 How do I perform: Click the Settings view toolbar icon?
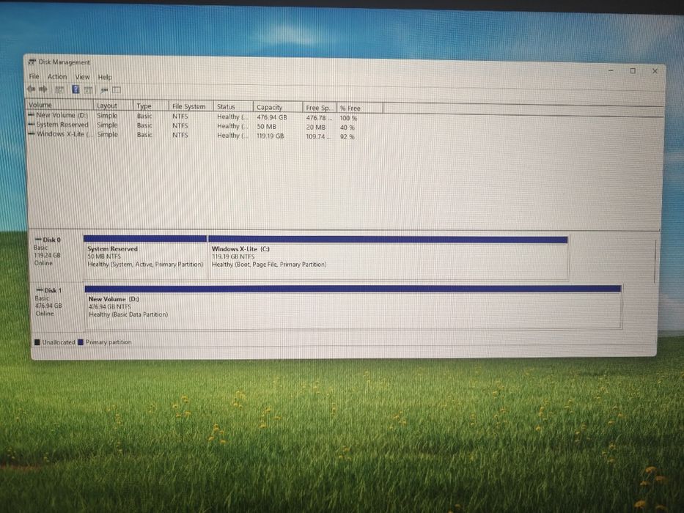(117, 90)
